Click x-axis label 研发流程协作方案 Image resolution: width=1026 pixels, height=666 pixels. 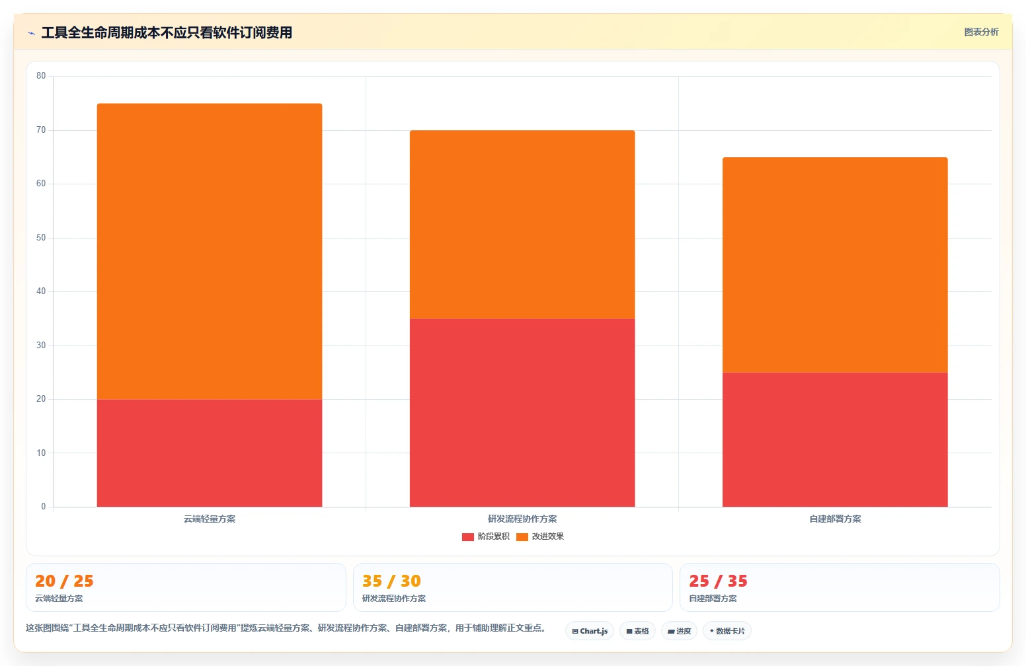[x=522, y=519]
